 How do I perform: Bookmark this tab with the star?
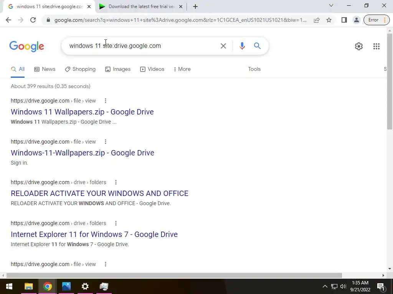329,20
